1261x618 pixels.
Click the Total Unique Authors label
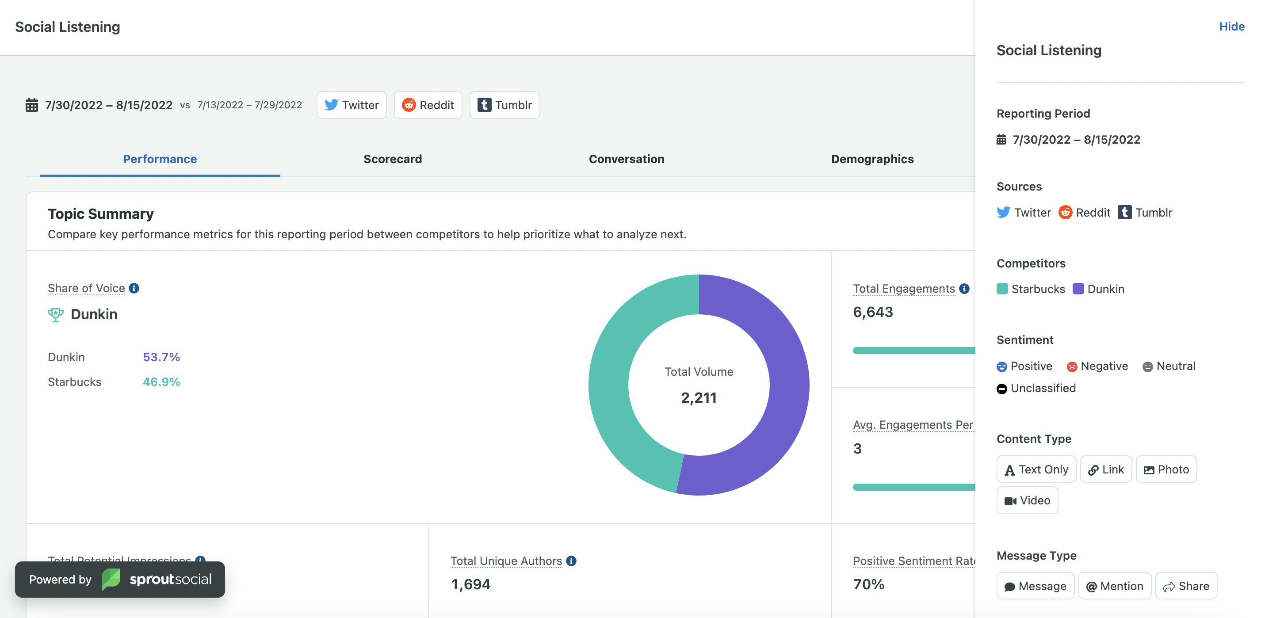tap(506, 561)
